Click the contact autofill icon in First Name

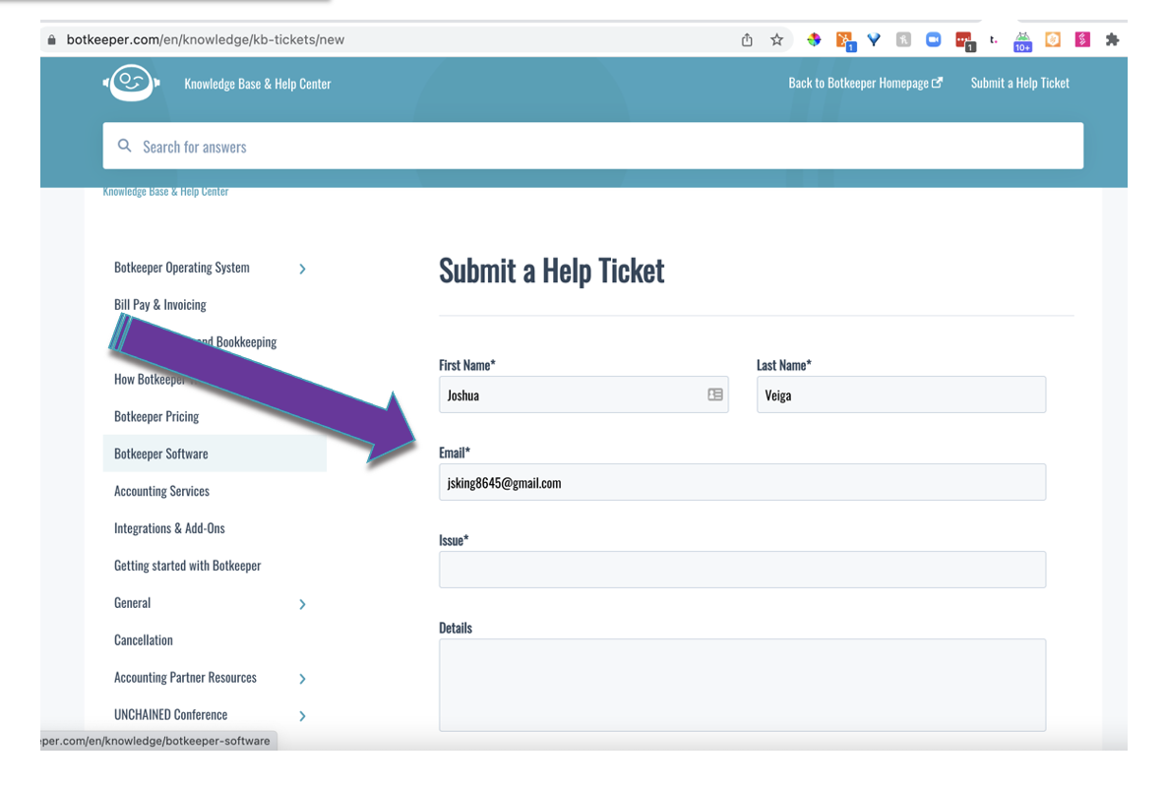pyautogui.click(x=715, y=394)
